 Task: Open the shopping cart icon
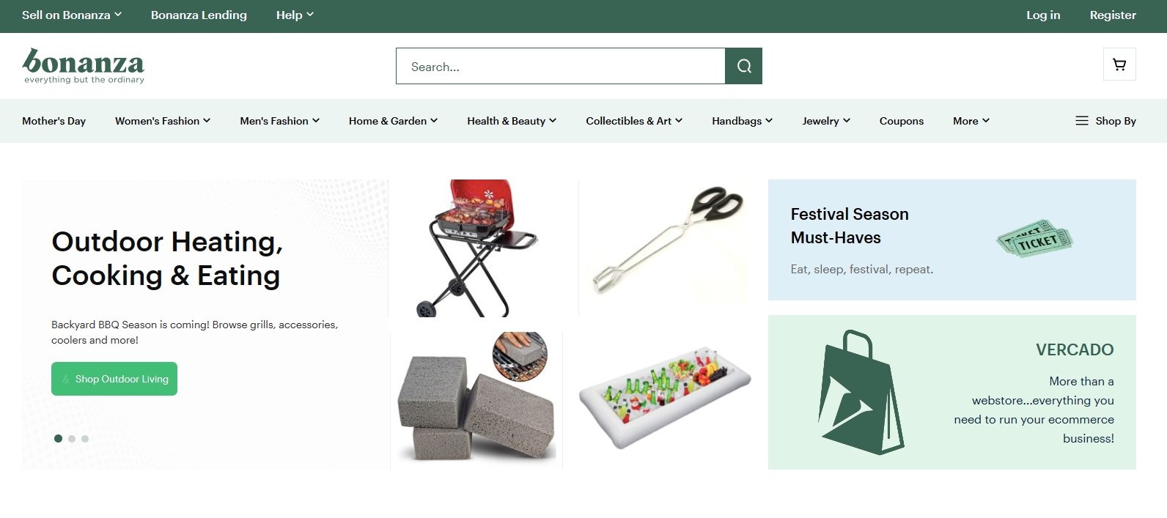click(x=1119, y=64)
